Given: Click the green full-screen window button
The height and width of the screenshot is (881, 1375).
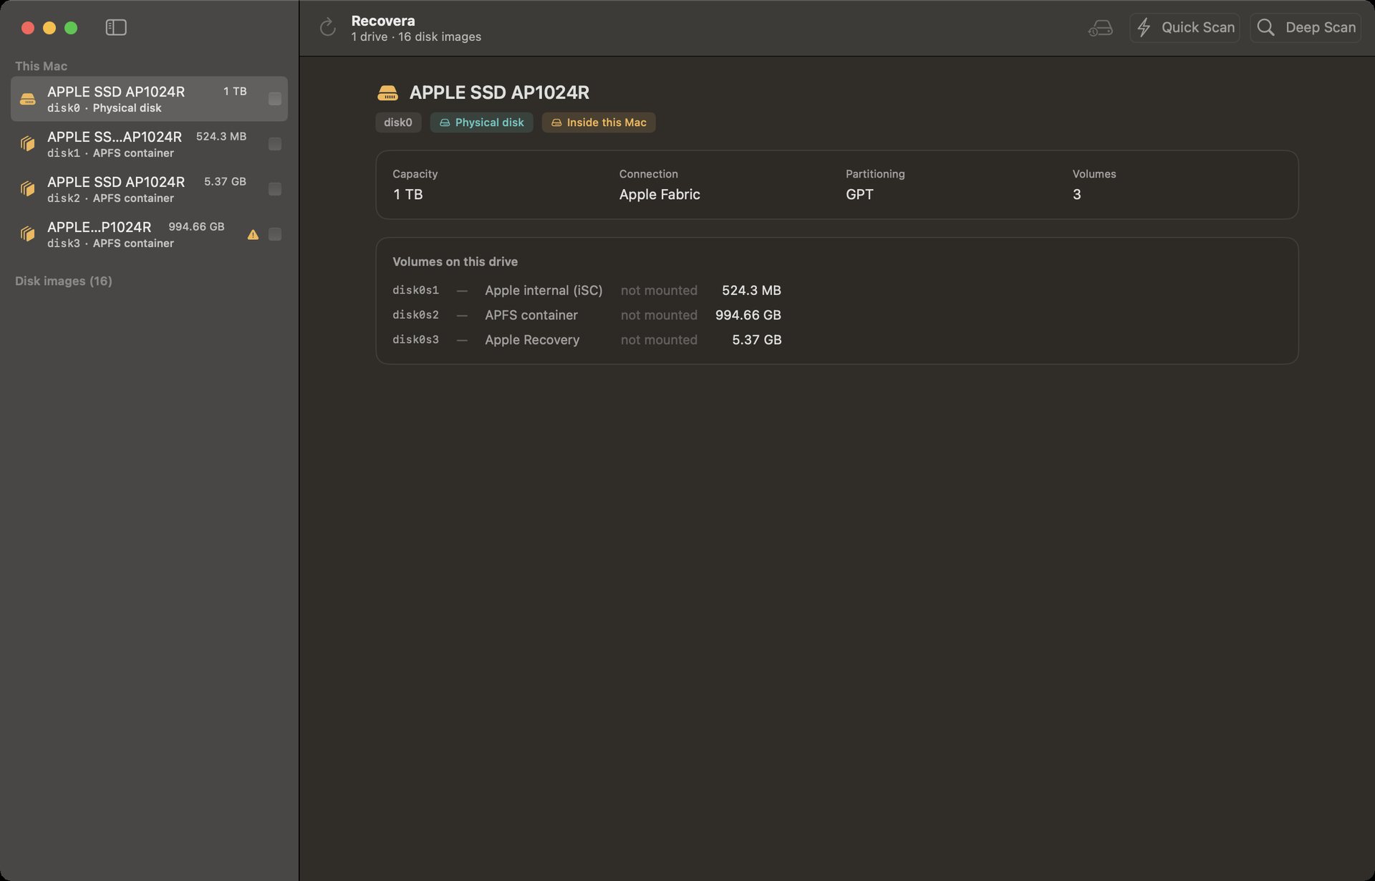Looking at the screenshot, I should (x=71, y=28).
